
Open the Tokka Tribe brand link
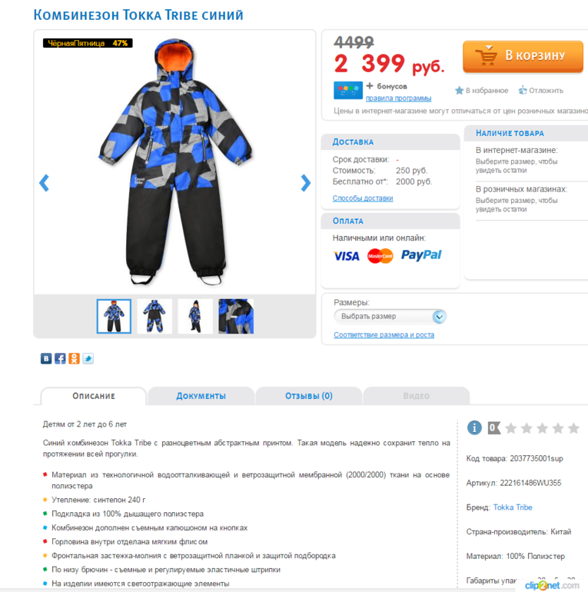click(513, 507)
